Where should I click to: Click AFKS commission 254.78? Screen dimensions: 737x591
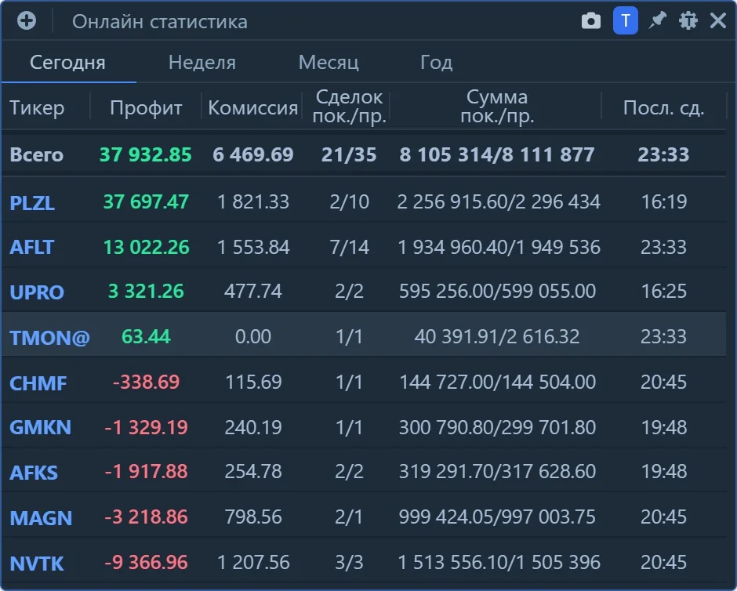coord(253,471)
